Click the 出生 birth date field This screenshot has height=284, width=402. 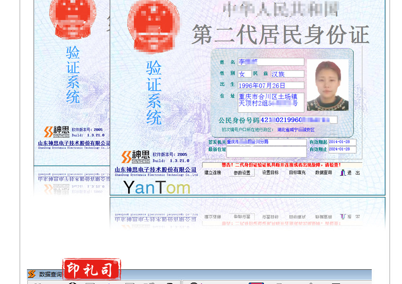click(x=271, y=86)
